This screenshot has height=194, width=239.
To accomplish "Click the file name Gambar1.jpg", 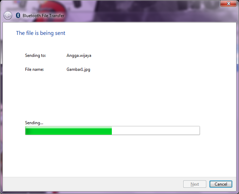I will coord(78,69).
